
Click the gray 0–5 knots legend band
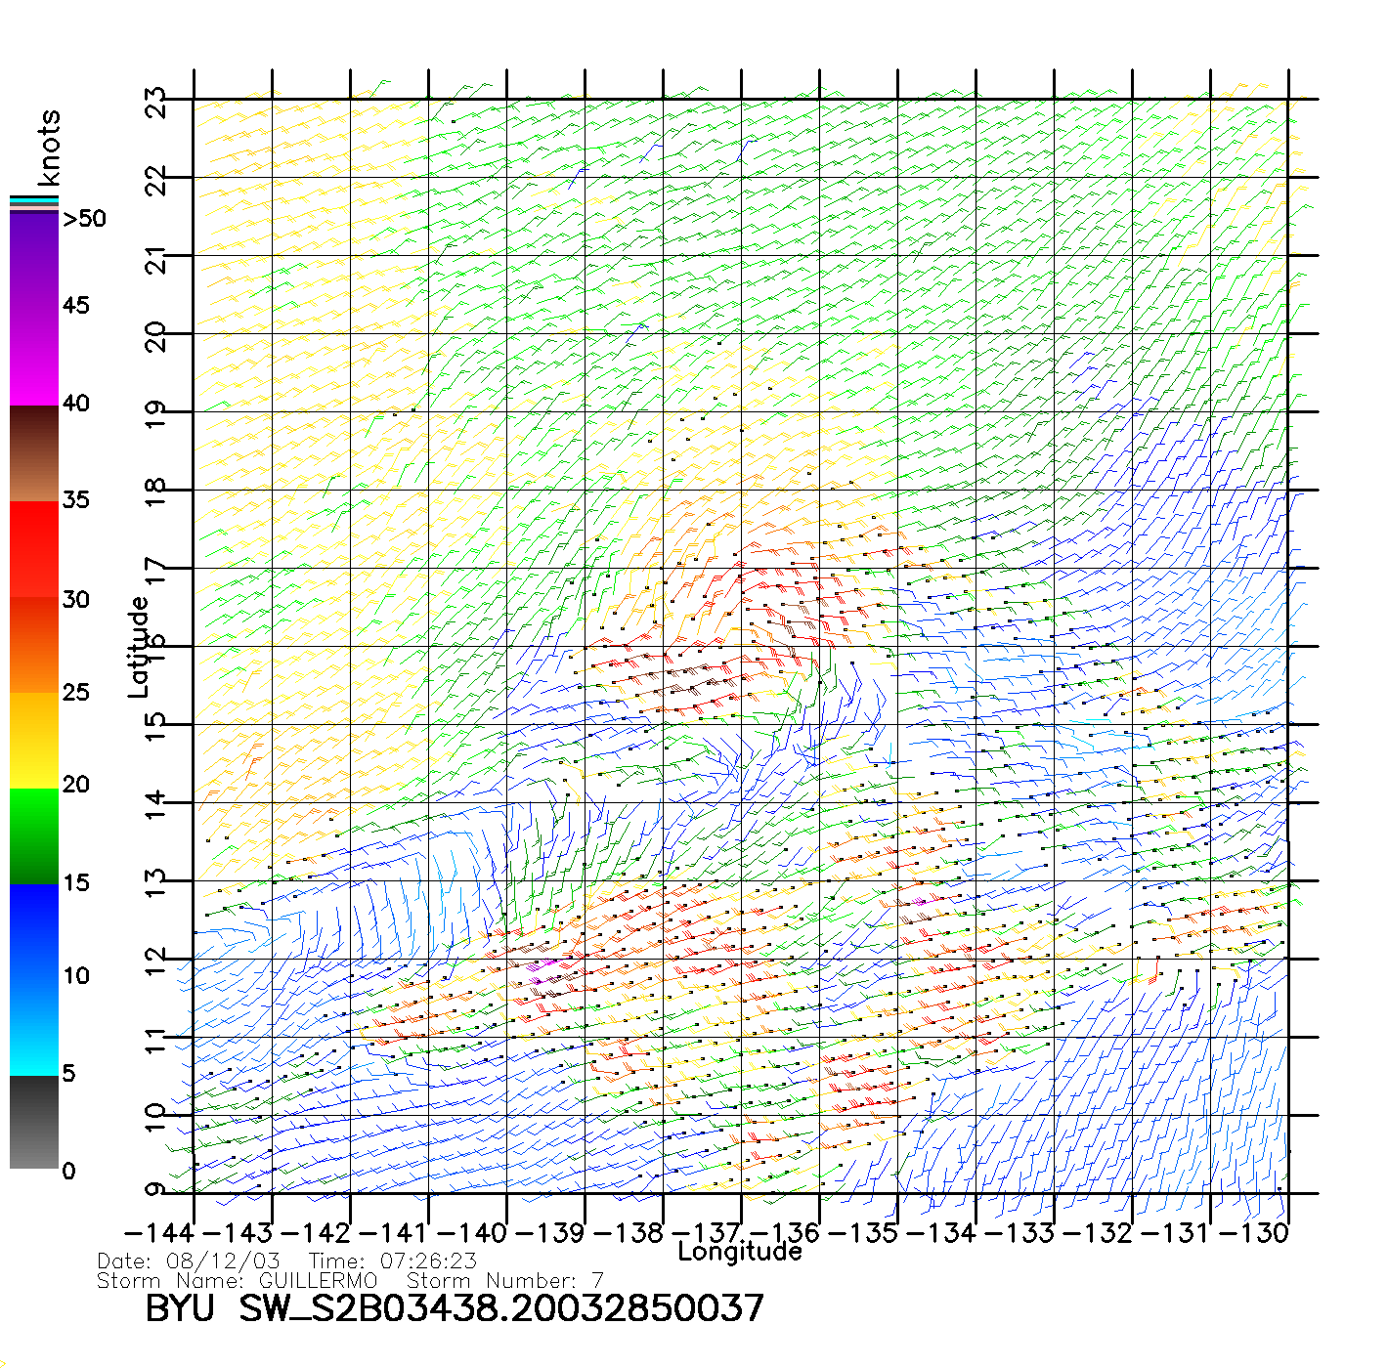click(34, 1122)
